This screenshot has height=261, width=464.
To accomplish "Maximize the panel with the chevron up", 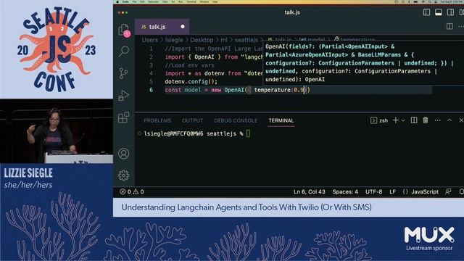I will pos(449,120).
